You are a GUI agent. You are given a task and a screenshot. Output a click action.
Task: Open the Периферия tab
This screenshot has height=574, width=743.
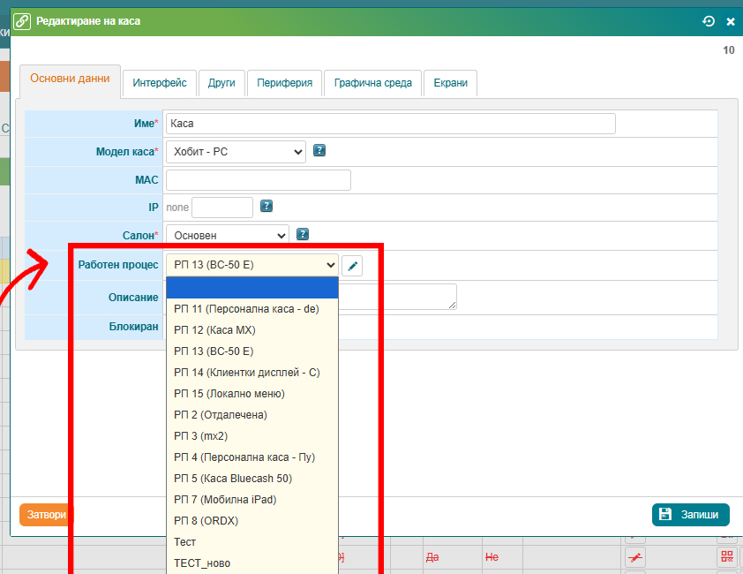pyautogui.click(x=284, y=83)
